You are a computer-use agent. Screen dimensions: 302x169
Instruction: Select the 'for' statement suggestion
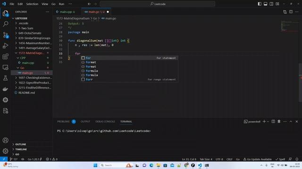click(129, 58)
